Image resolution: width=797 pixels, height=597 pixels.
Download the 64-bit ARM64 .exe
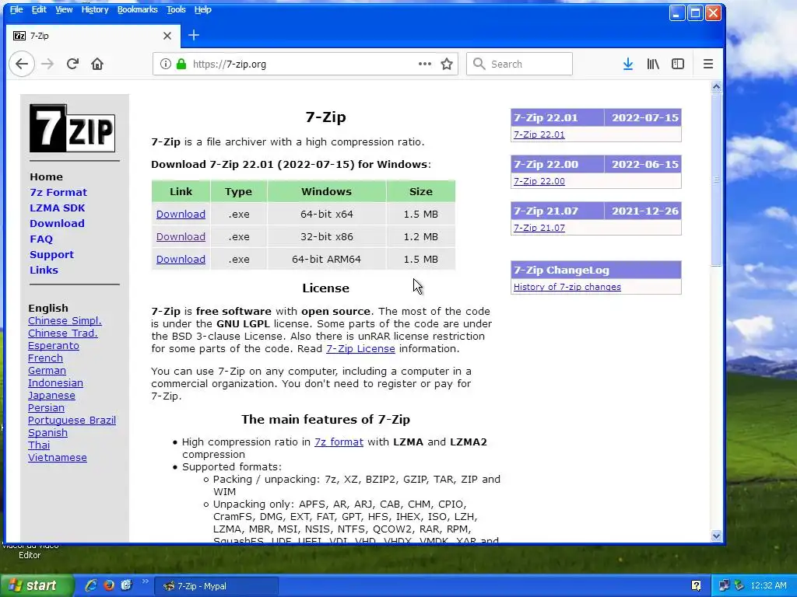click(181, 259)
